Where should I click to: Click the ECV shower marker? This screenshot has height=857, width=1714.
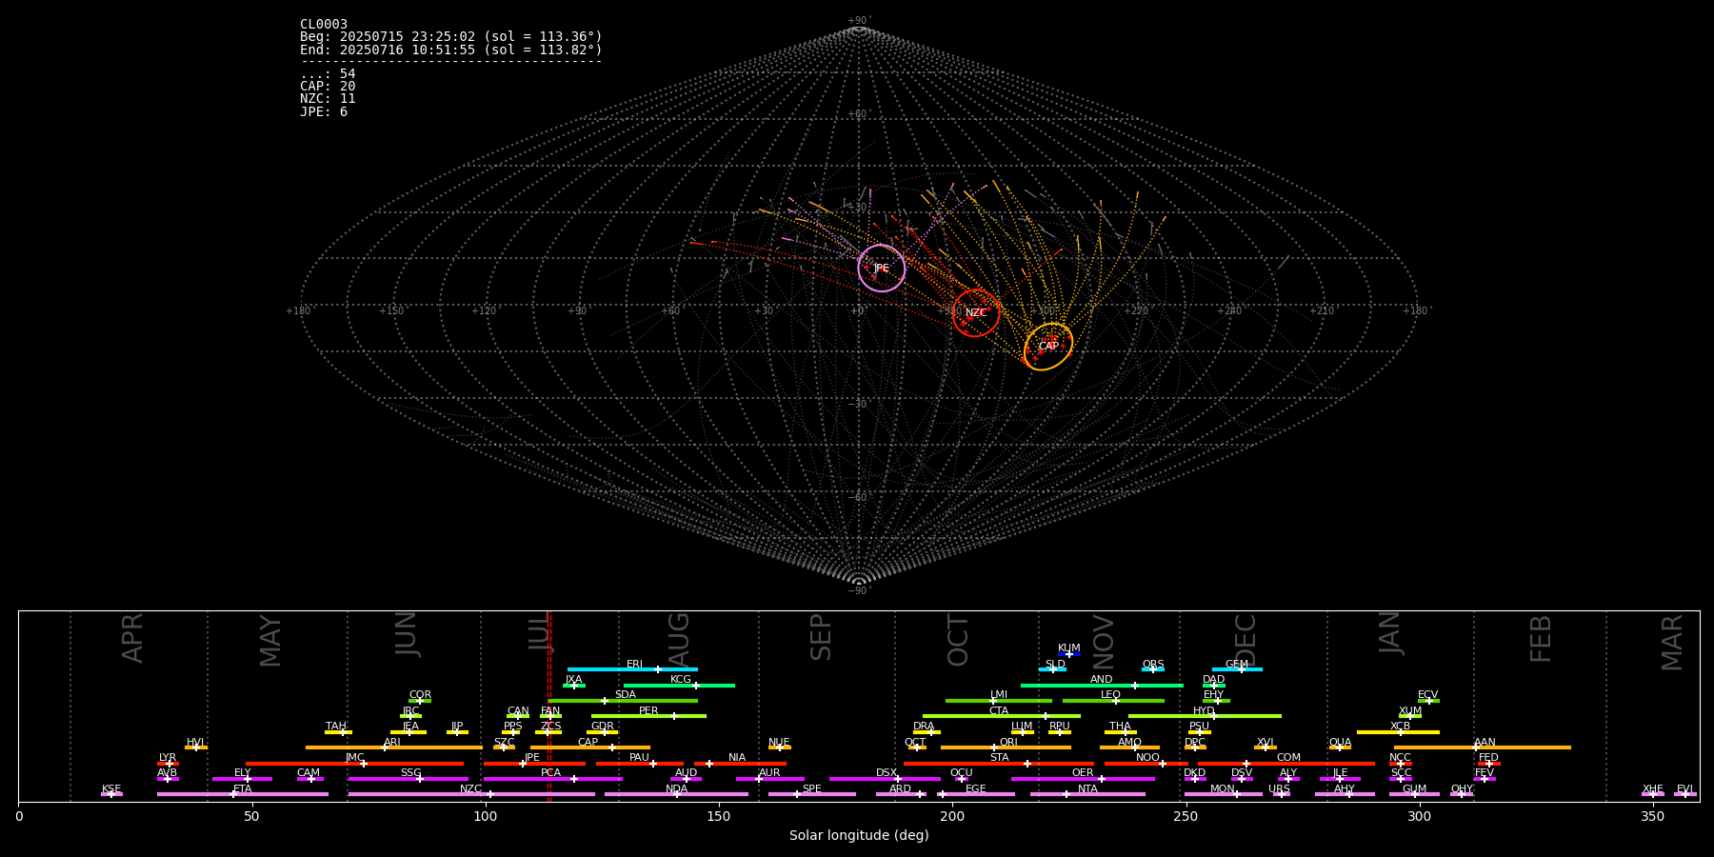(x=1428, y=701)
